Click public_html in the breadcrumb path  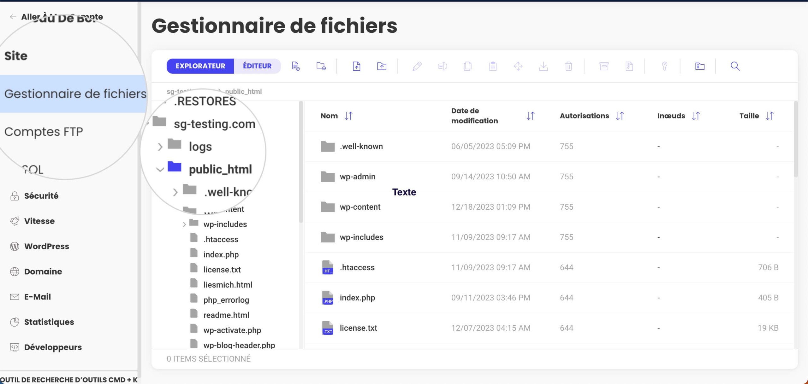[x=243, y=91]
